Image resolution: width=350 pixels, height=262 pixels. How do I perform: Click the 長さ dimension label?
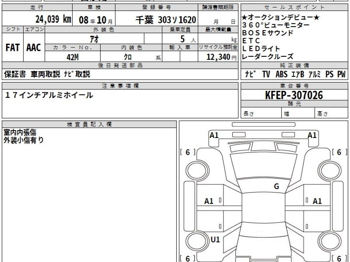[x=248, y=114]
